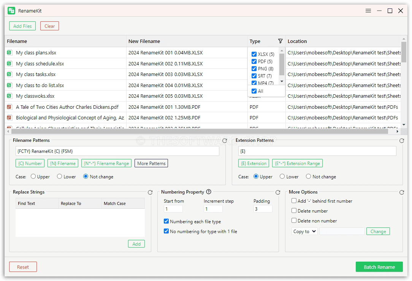Click the Padding value field
The height and width of the screenshot is (281, 412).
pos(263,209)
